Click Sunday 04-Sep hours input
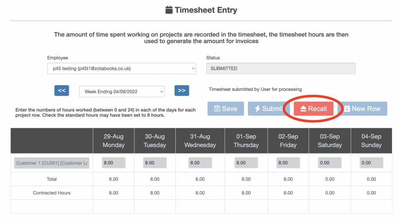 371,163
